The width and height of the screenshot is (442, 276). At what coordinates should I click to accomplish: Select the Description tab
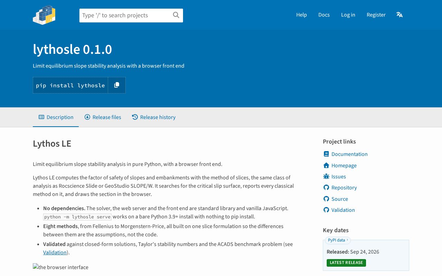coord(56,117)
